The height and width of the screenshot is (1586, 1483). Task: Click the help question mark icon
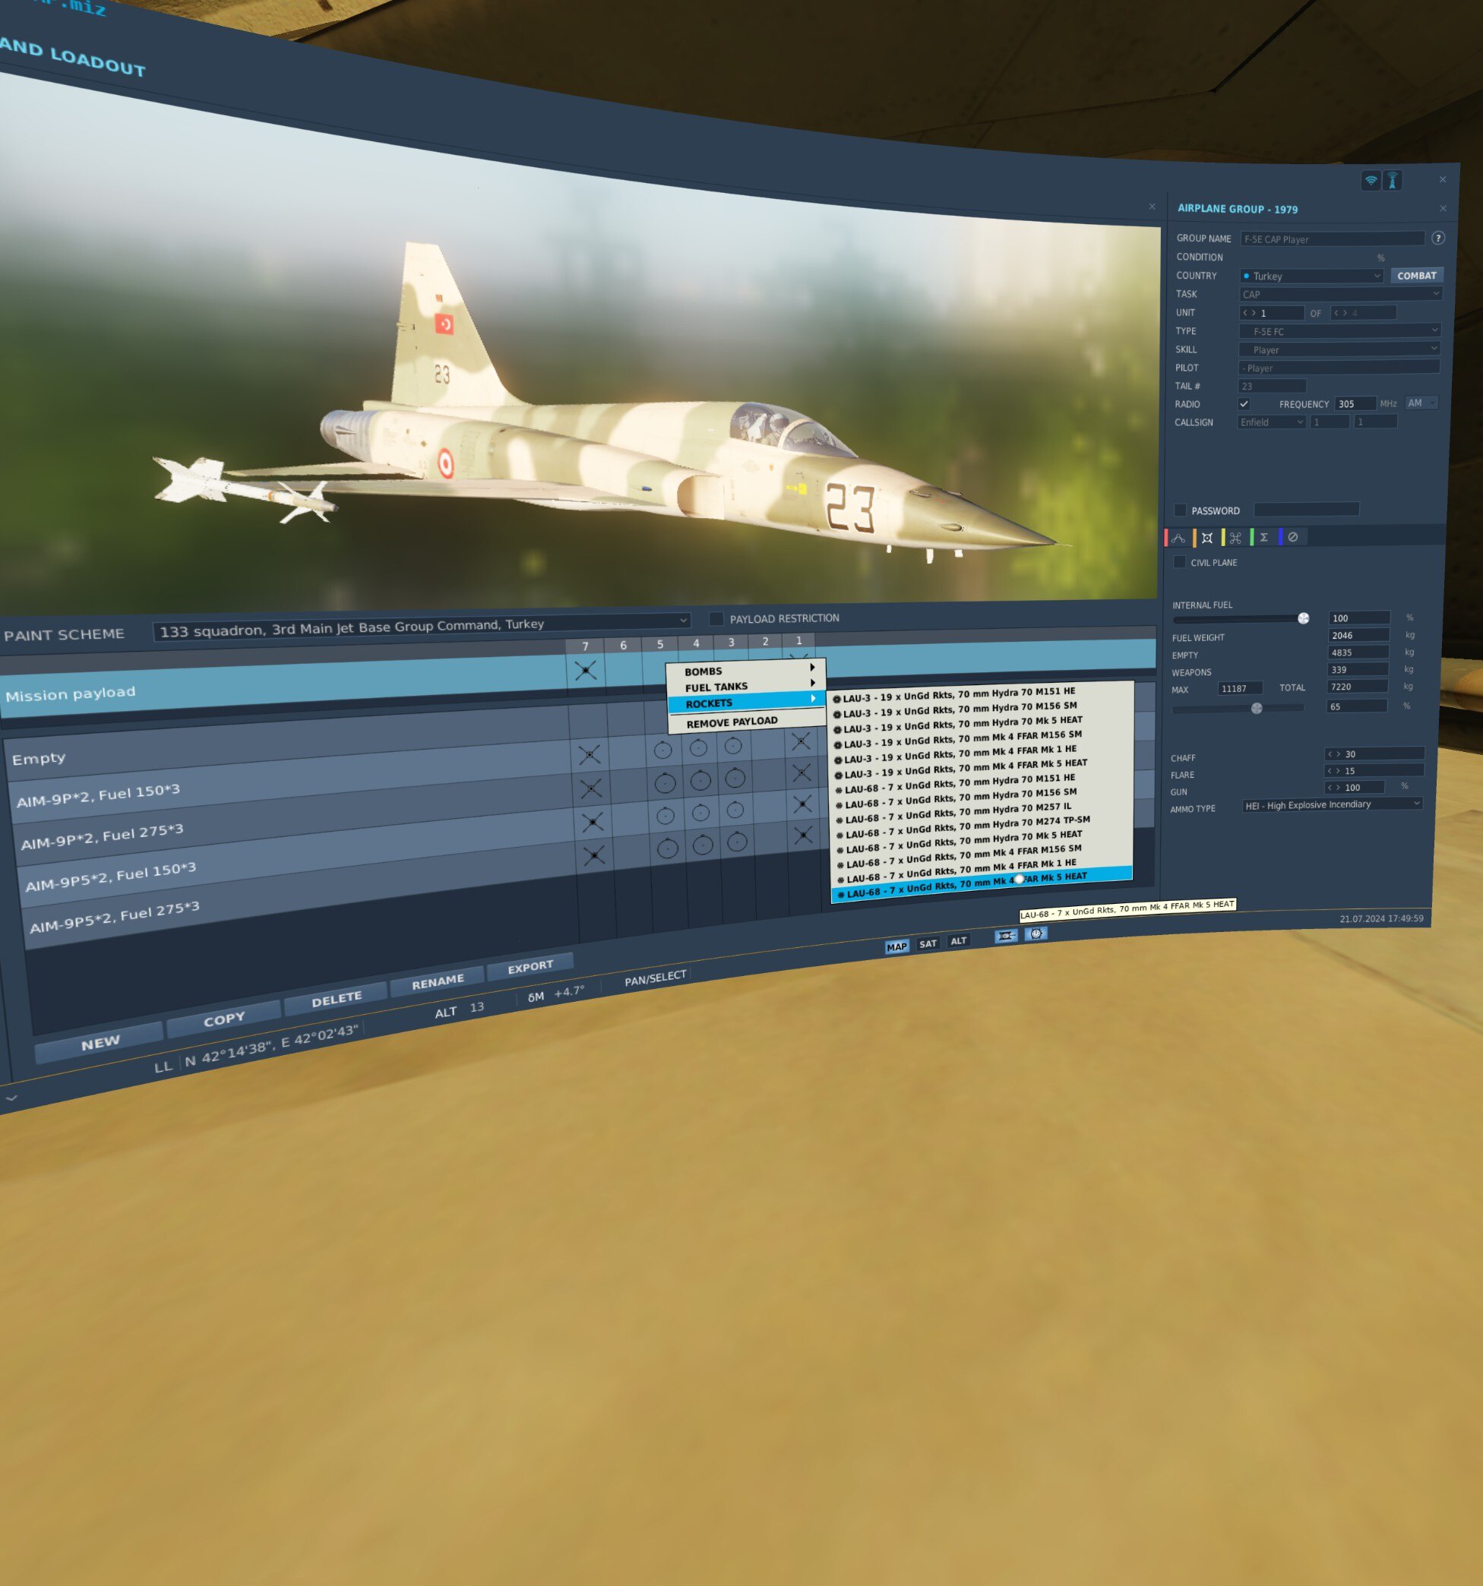(1437, 238)
